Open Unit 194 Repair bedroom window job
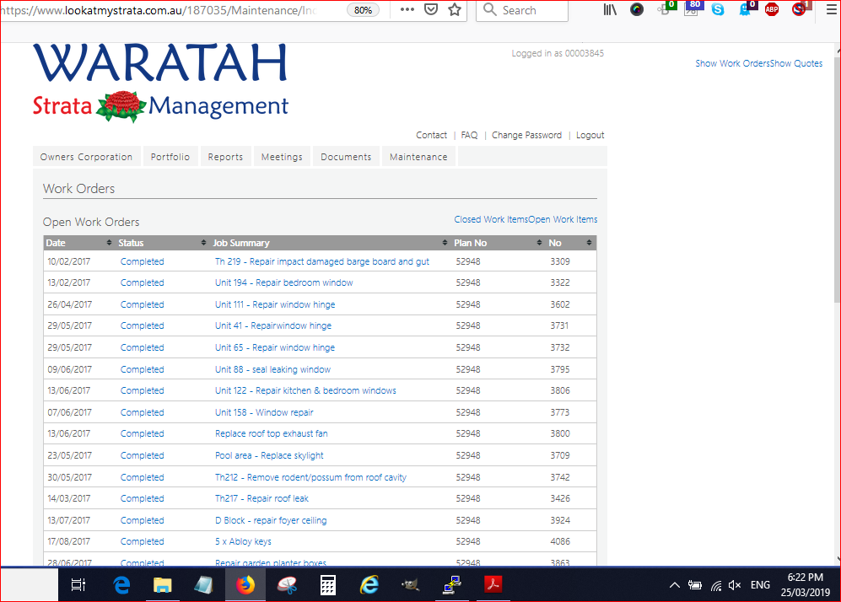This screenshot has width=841, height=602. tap(283, 282)
